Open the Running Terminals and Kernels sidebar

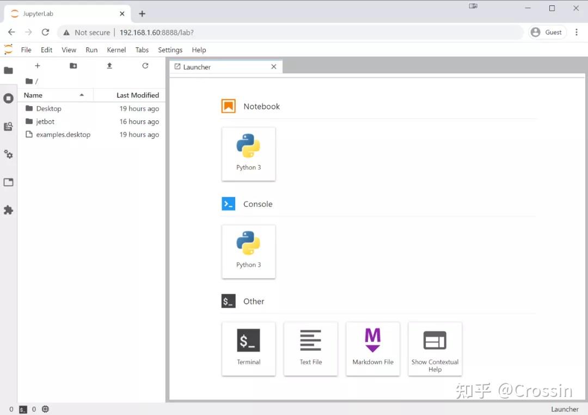click(8, 99)
